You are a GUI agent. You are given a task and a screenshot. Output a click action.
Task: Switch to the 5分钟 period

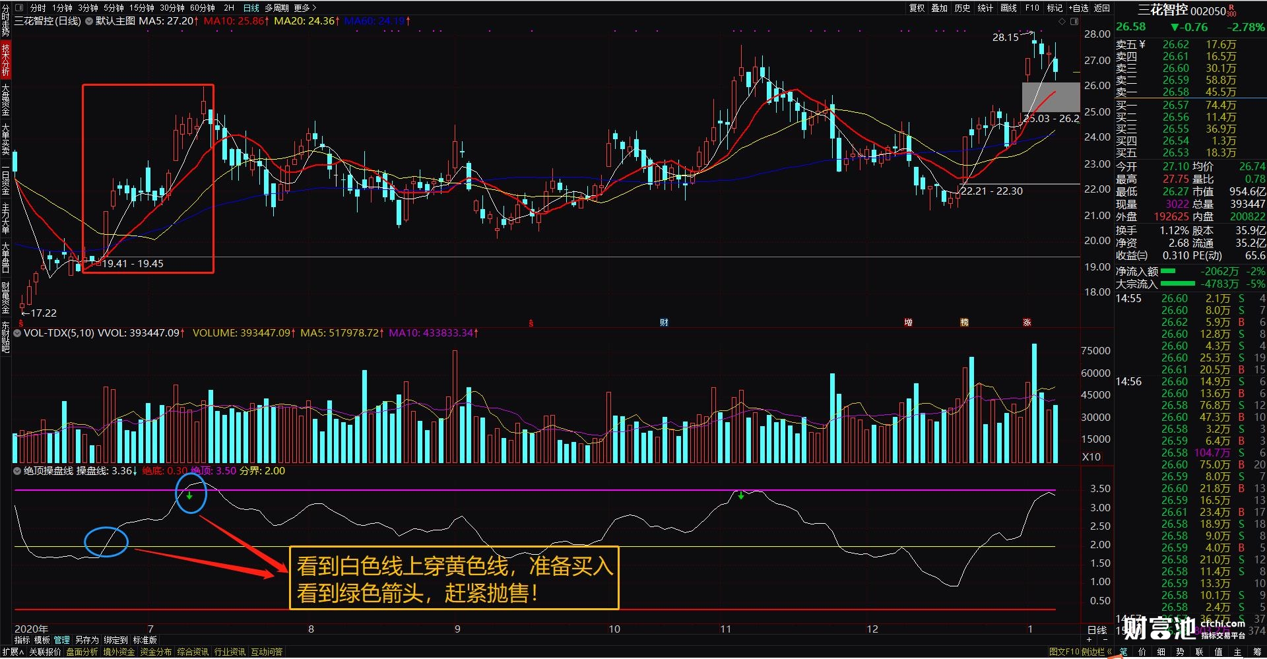[x=114, y=8]
